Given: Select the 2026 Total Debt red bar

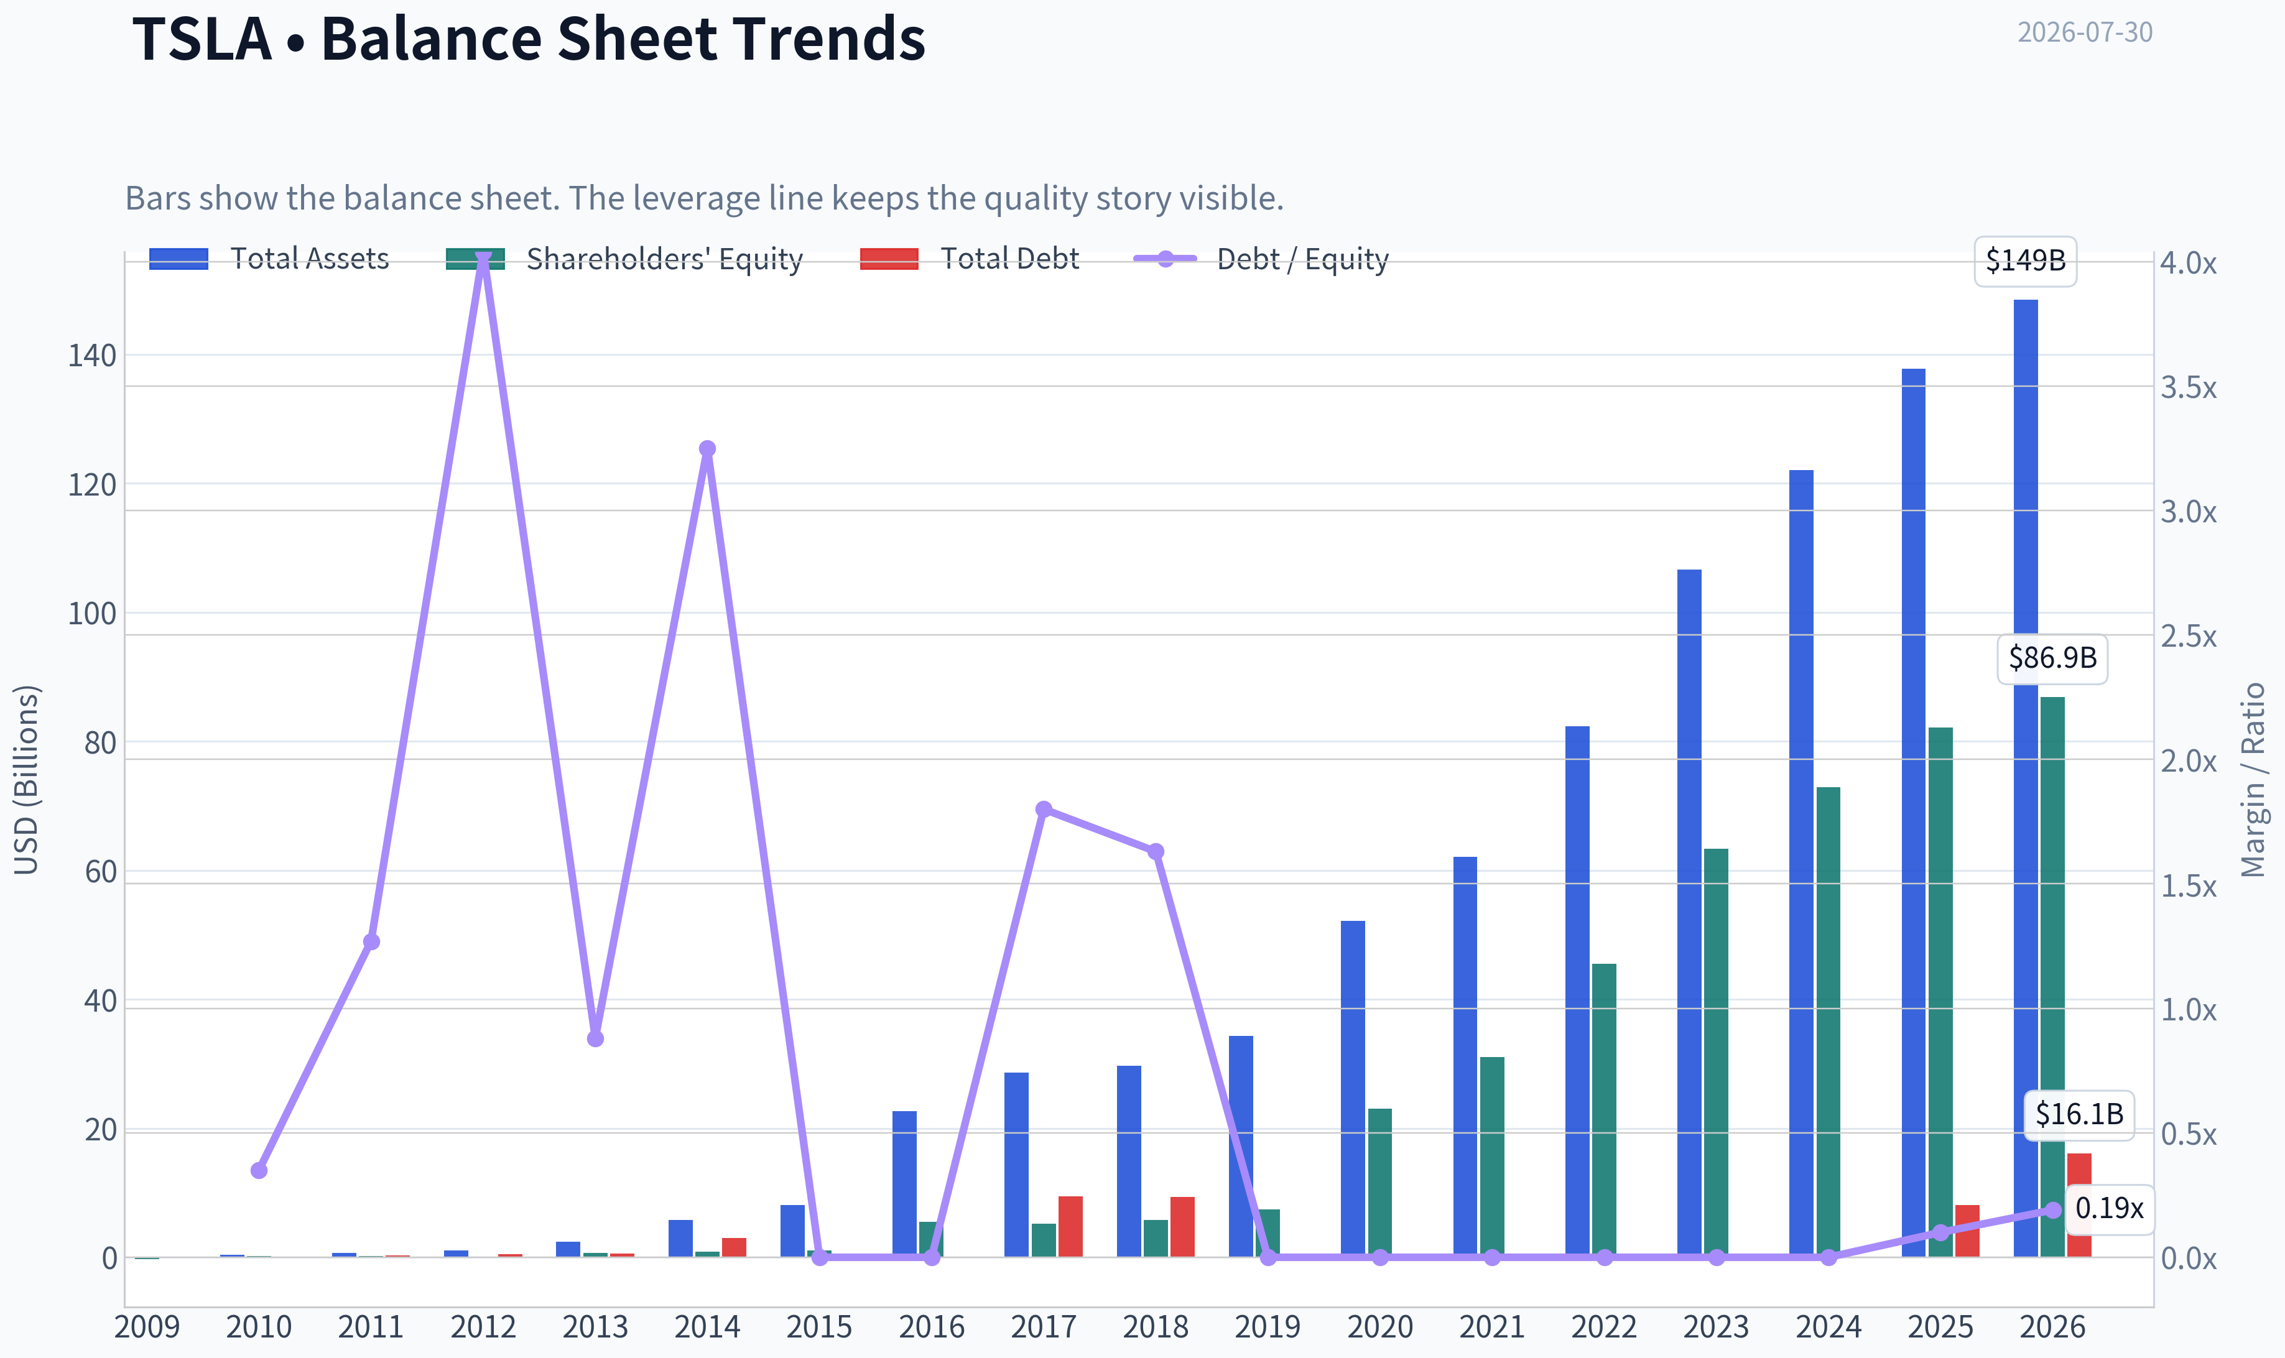Looking at the screenshot, I should coord(2079,1205).
